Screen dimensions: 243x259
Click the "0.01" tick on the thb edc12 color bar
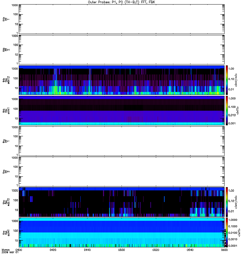(231, 89)
